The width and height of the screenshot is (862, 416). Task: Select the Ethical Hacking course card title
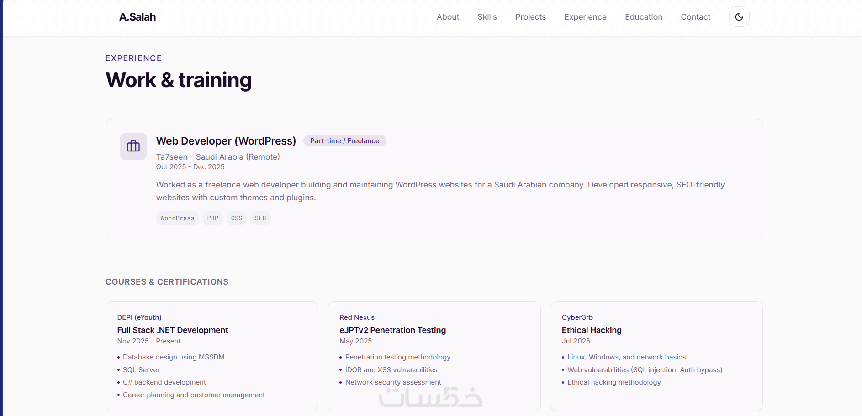(592, 330)
